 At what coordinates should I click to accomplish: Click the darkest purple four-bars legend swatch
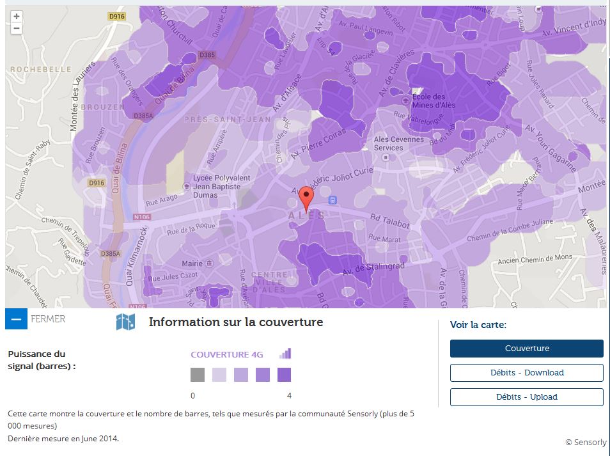[x=284, y=375]
